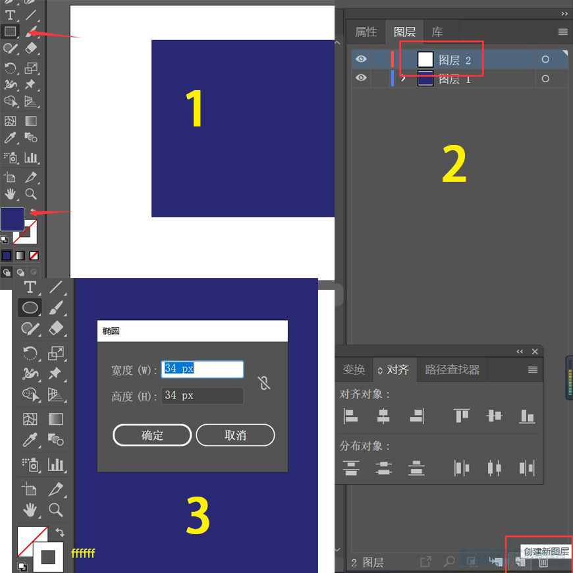
Task: Click the constrain proportions link icon
Action: coord(264,383)
